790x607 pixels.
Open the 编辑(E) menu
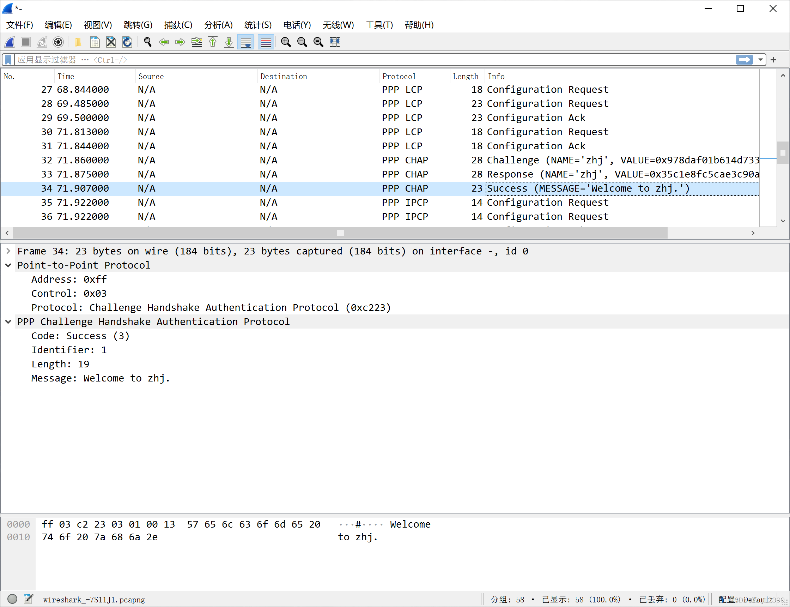point(59,25)
